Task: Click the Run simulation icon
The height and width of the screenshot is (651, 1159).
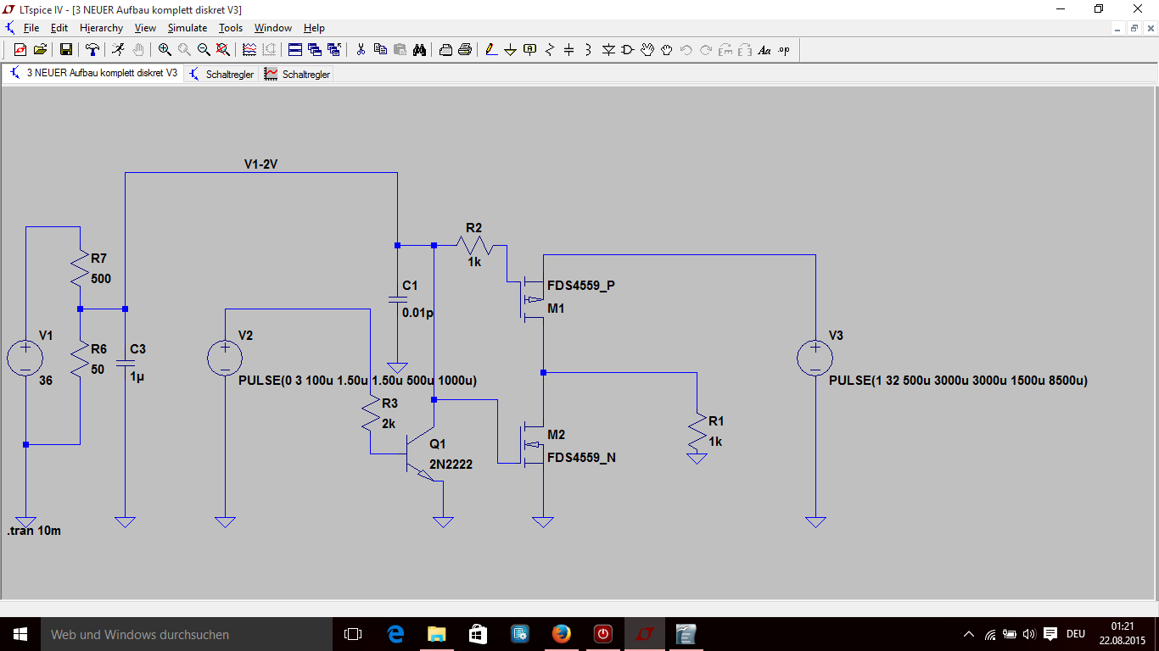Action: click(x=118, y=50)
